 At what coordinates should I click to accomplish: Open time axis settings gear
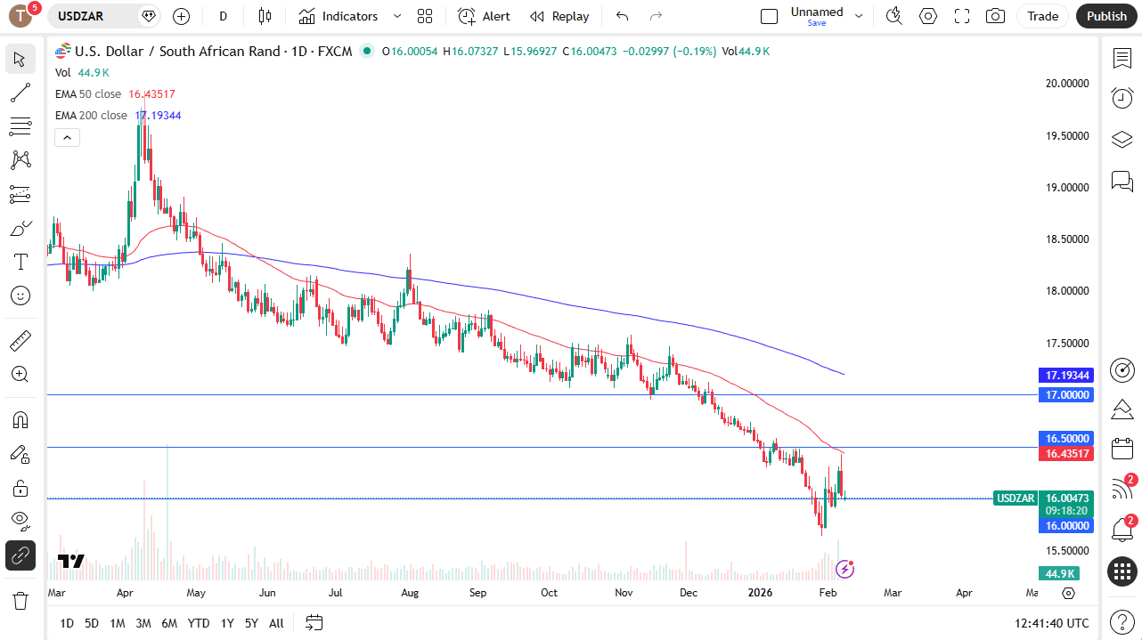1069,593
